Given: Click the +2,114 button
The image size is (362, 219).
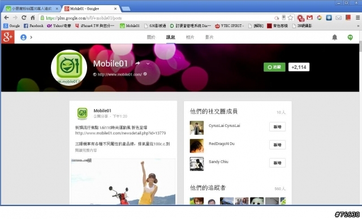Looking at the screenshot, I should click(299, 67).
